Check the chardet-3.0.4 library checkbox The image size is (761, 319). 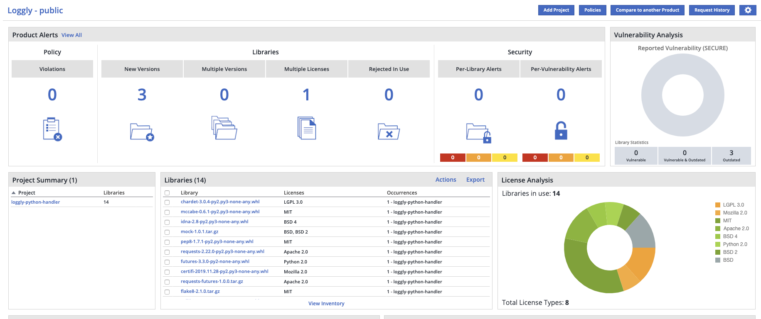tap(167, 202)
